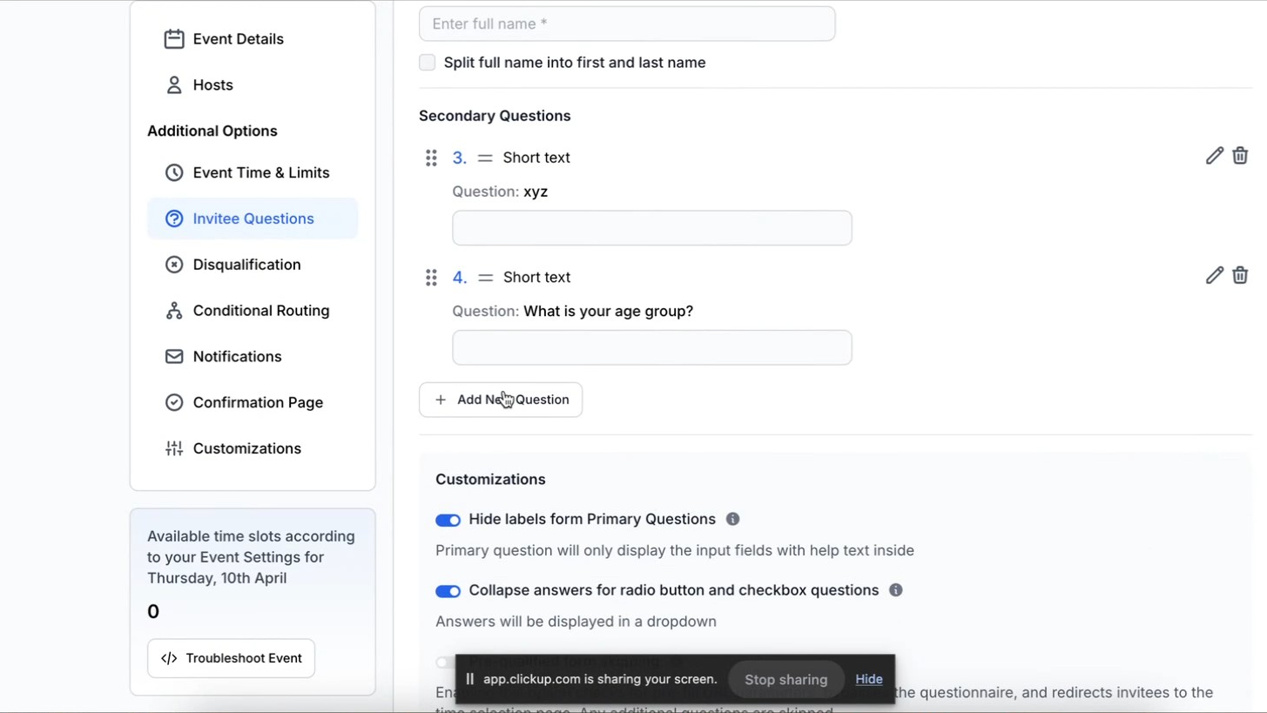Delete question 3 with the trash icon
This screenshot has width=1267, height=713.
click(1240, 157)
